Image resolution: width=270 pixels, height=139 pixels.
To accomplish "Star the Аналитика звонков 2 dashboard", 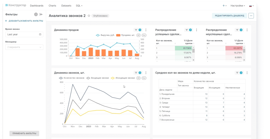I will (89, 16).
